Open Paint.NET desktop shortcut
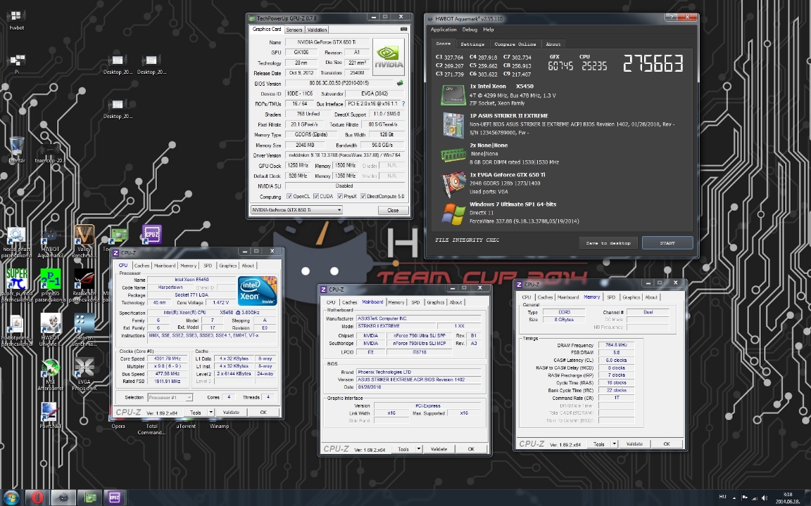The height and width of the screenshot is (506, 811). [50, 415]
